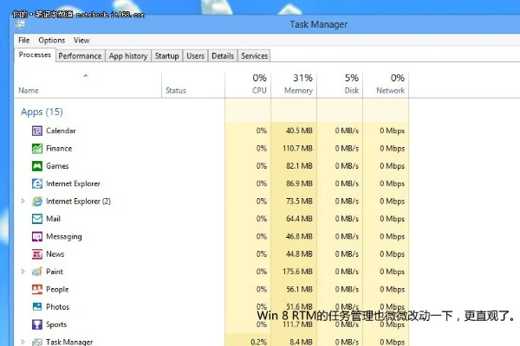Click the Photos app icon

(x=37, y=307)
